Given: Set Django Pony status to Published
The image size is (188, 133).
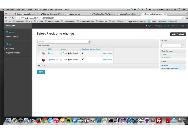Looking at the screenshot, I should [x=69, y=60].
